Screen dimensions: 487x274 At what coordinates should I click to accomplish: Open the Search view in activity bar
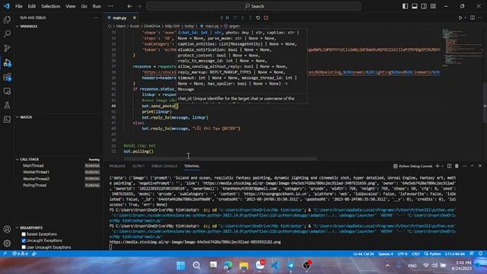(7, 33)
